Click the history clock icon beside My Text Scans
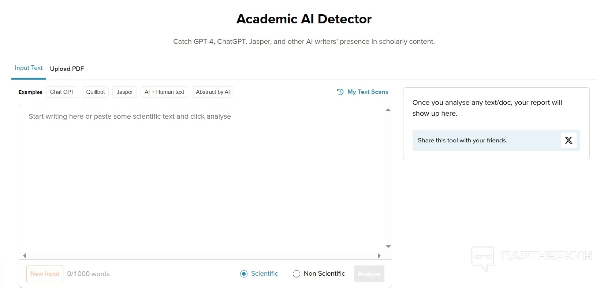The height and width of the screenshot is (291, 611). tap(340, 92)
